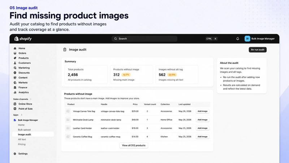Add image for Leather Card Holder
Viewport: 289px width, 163px height.
point(202,128)
